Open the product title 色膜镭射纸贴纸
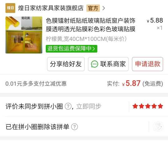The width and height of the screenshot is (168, 141). (91, 25)
